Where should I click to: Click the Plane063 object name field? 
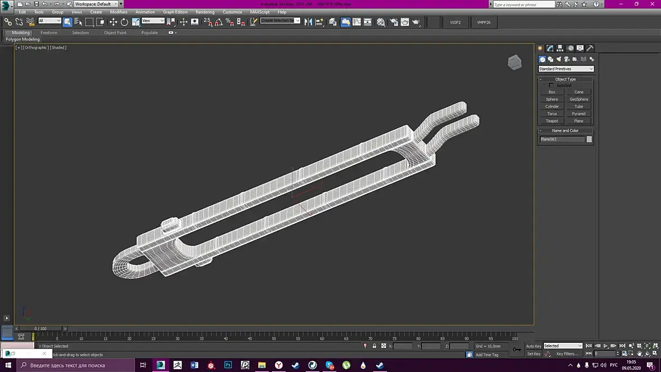click(x=562, y=139)
